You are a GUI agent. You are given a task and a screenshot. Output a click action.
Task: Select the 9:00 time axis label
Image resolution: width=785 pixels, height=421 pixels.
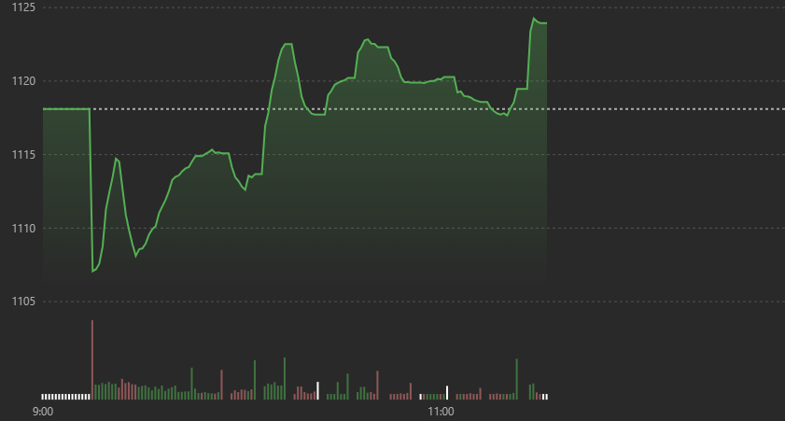(43, 411)
